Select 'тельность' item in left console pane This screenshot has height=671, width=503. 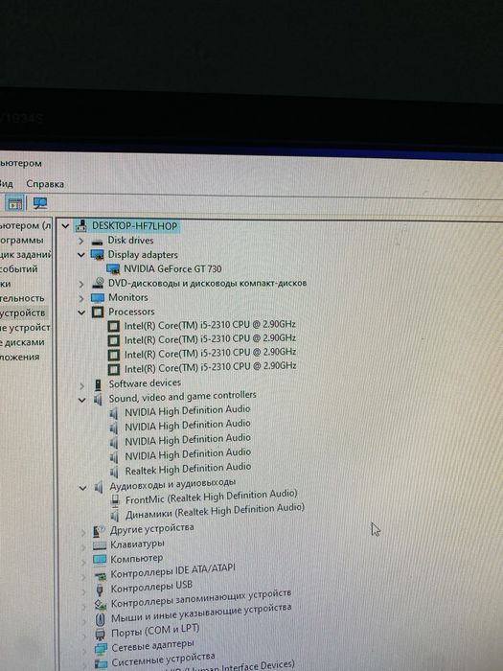tap(22, 298)
